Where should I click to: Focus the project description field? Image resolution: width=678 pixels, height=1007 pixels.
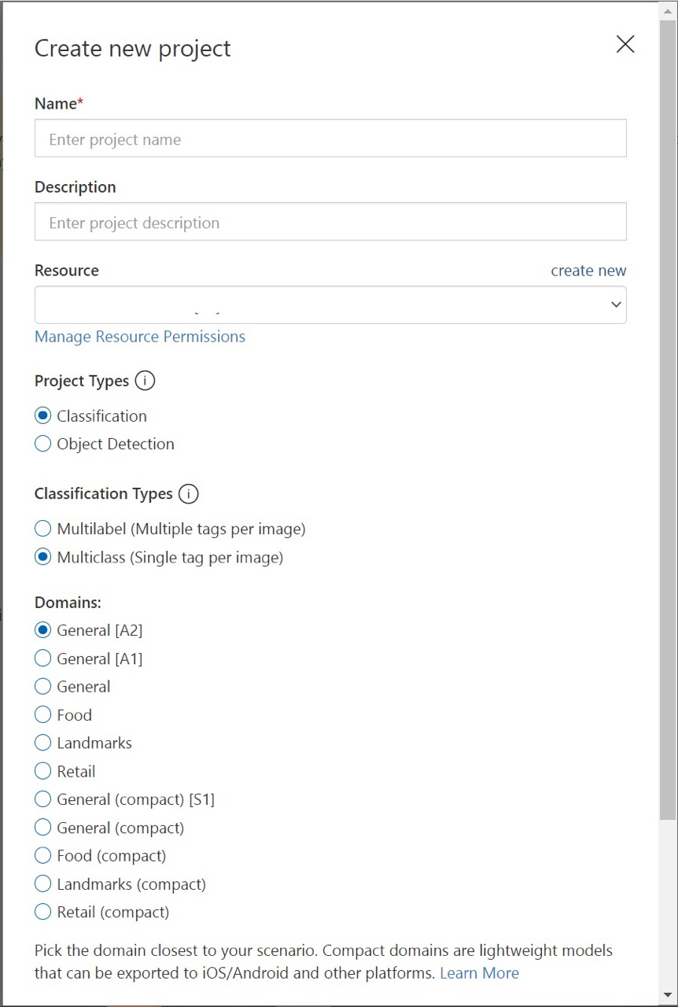pos(330,222)
